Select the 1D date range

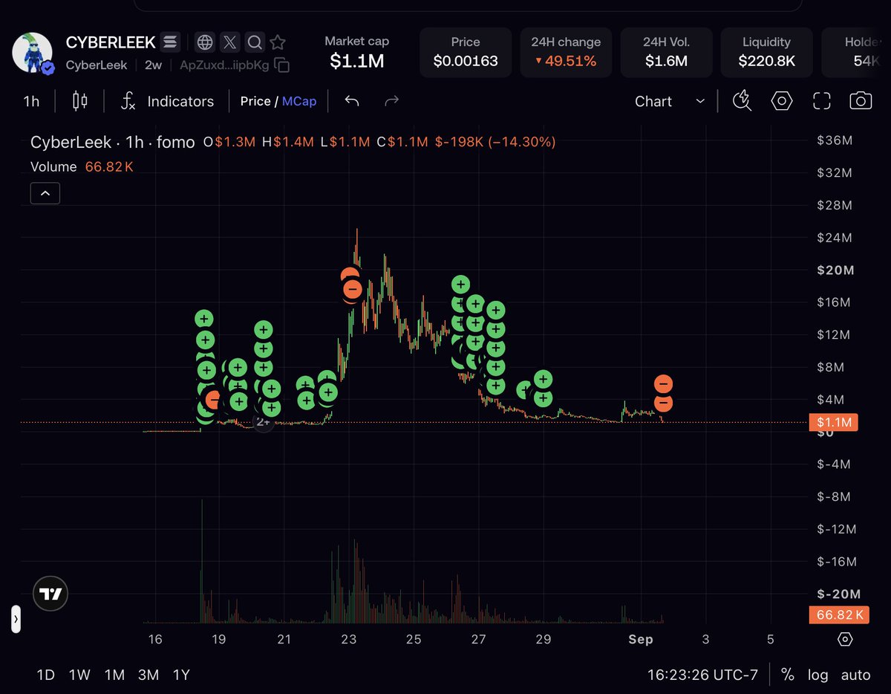[46, 675]
